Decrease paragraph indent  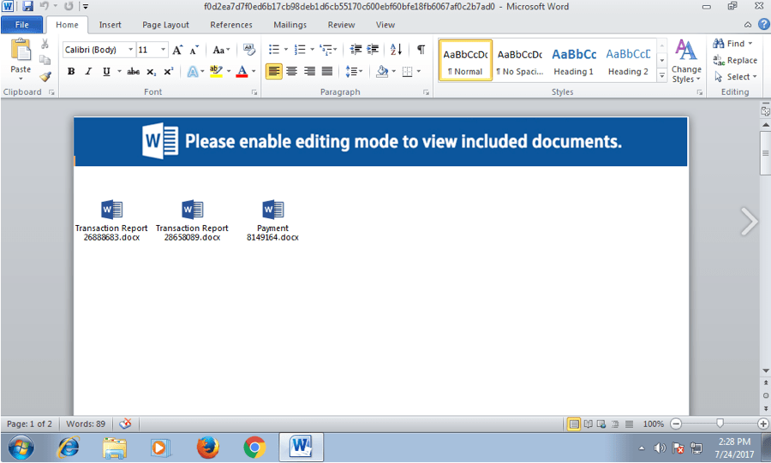click(356, 49)
